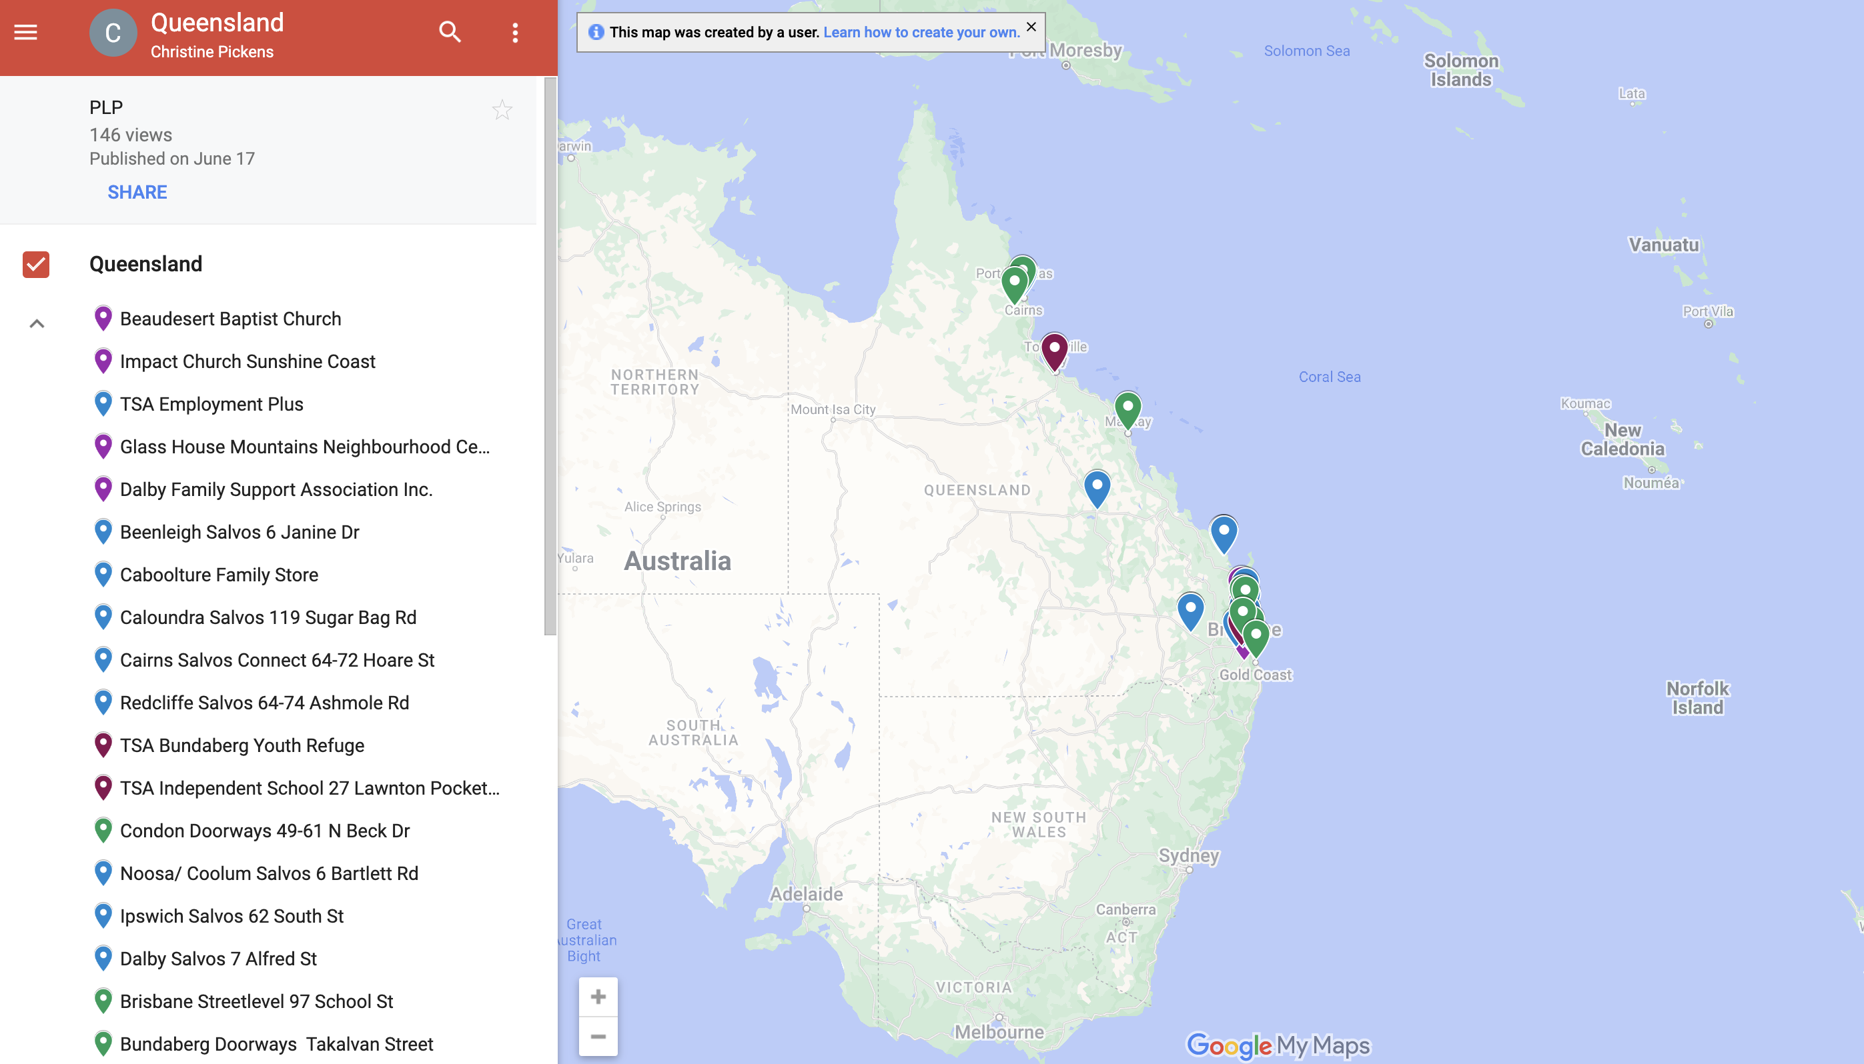Open the three-dot more options menu
Image resolution: width=1864 pixels, height=1064 pixels.
coord(516,32)
